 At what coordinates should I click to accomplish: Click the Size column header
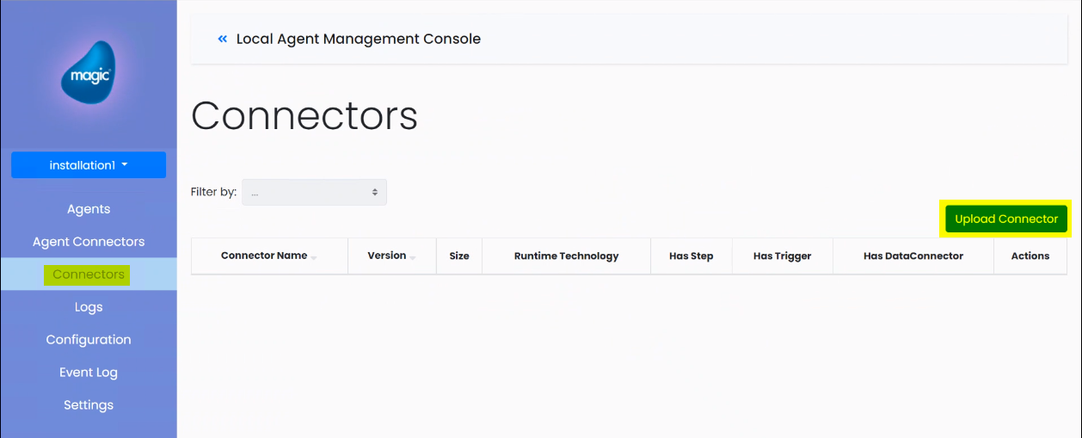[x=459, y=256]
